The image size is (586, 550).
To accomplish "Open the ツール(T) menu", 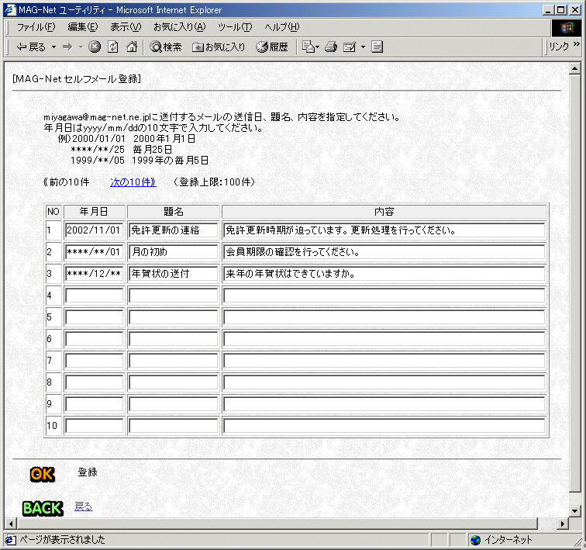I will coord(235,27).
